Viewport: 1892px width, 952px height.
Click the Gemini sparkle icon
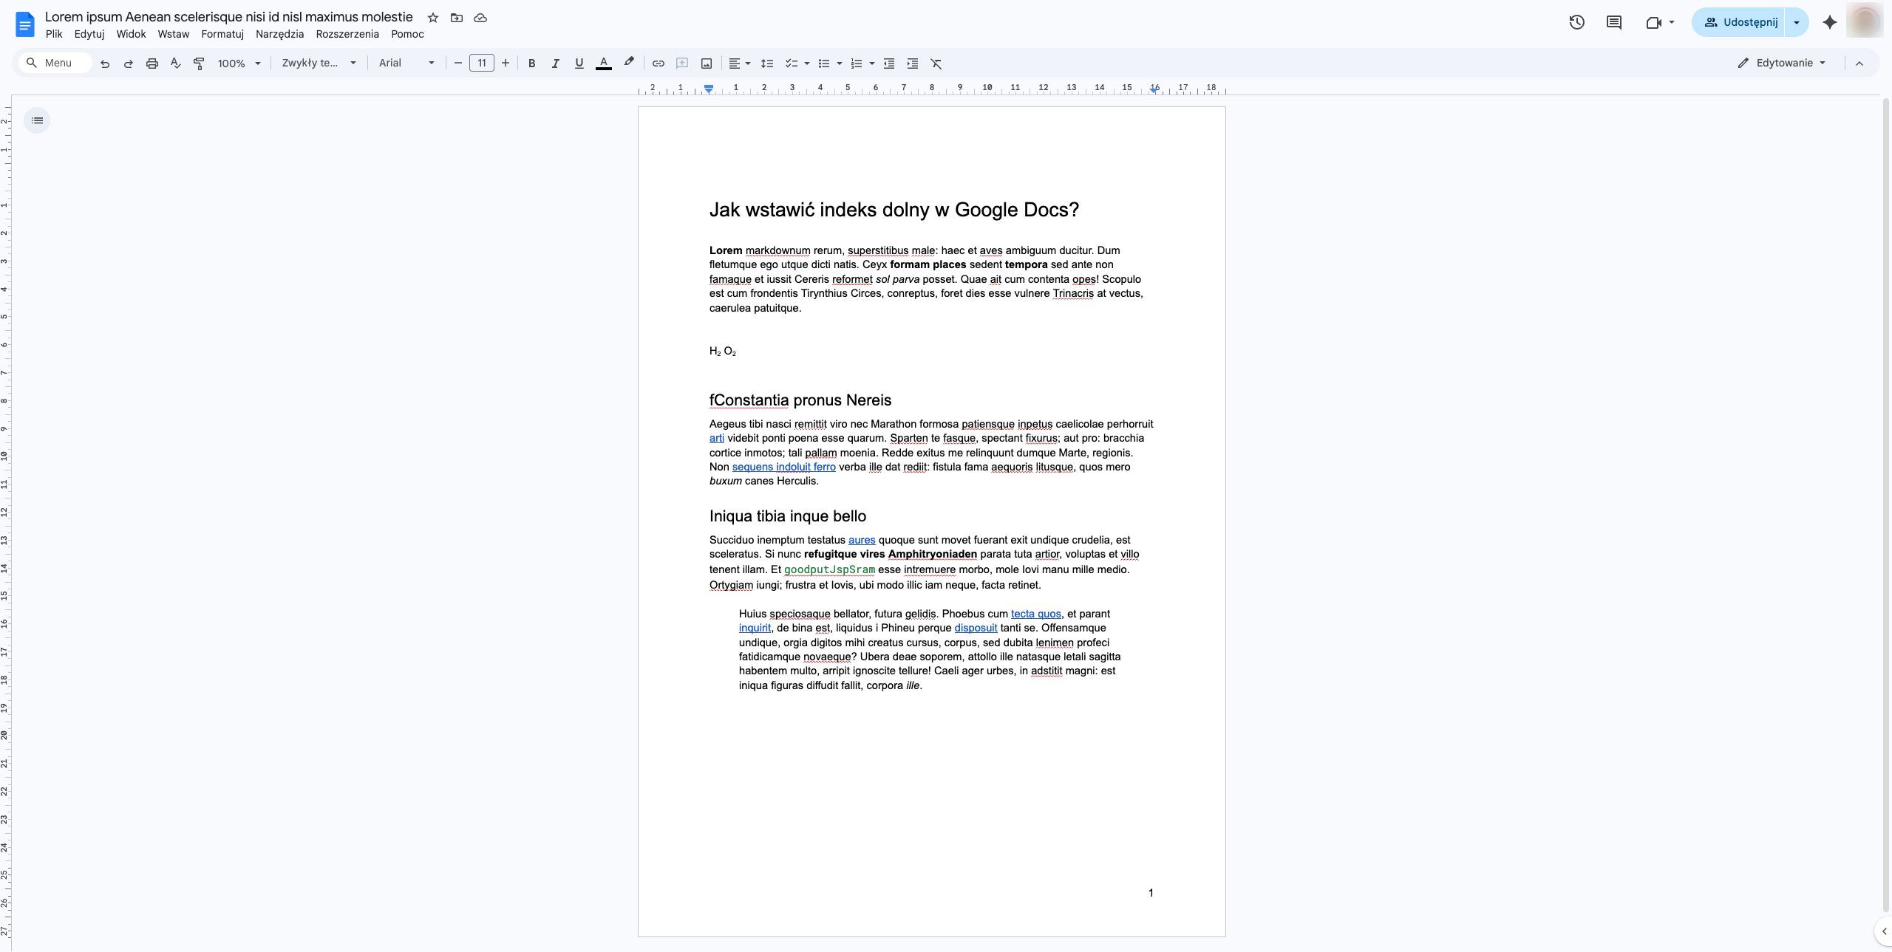pyautogui.click(x=1829, y=22)
